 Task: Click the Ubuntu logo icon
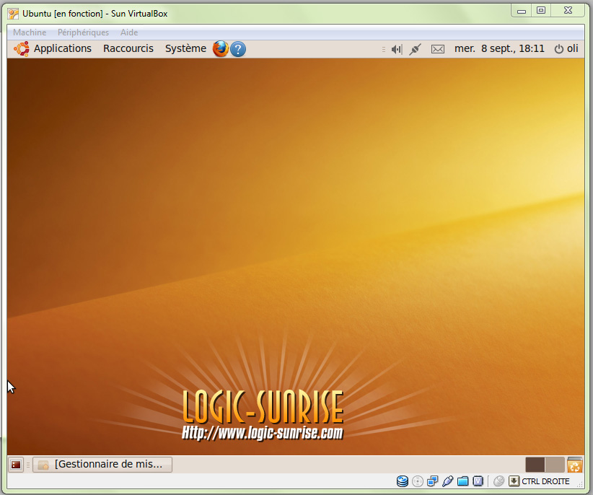pyautogui.click(x=22, y=49)
